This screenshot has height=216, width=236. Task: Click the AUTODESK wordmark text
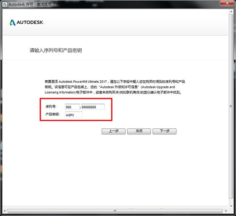(30, 22)
